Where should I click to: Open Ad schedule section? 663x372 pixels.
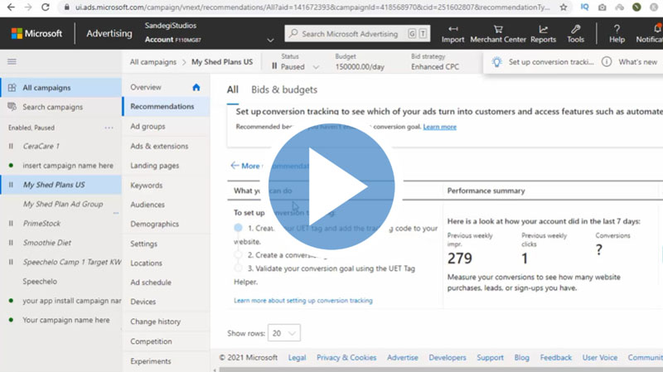click(151, 283)
